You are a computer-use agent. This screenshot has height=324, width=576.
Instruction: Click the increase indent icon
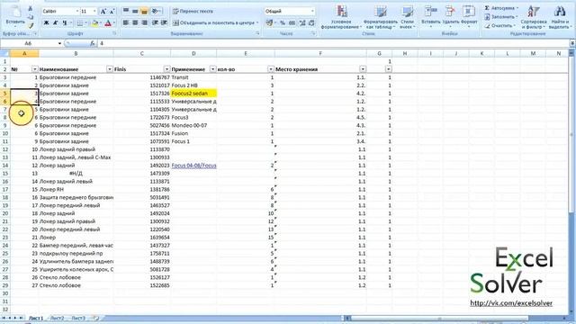point(164,22)
